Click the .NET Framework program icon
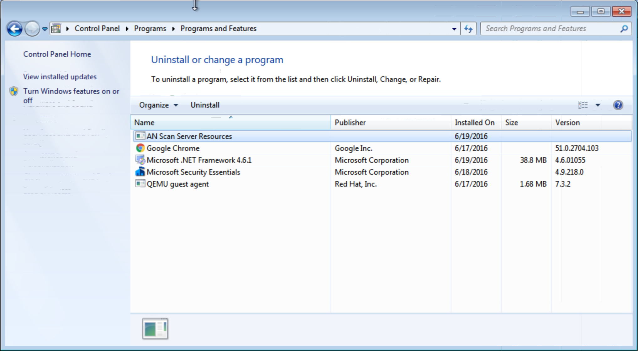 point(140,160)
